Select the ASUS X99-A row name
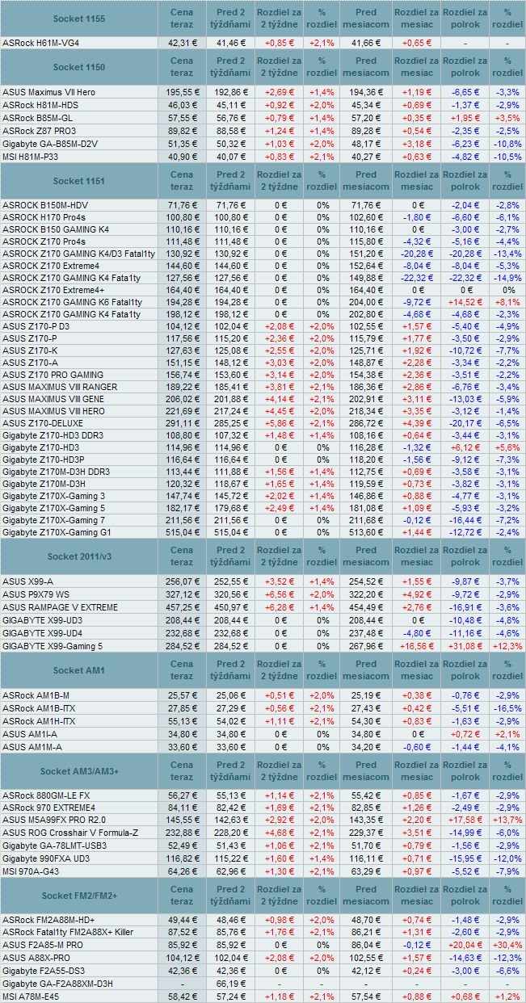Viewport: 526px width, 1003px height. pyautogui.click(x=27, y=581)
